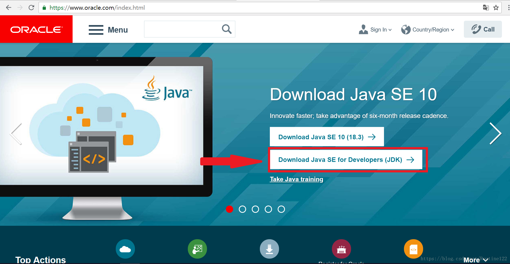Reload the Oracle page

31,8
